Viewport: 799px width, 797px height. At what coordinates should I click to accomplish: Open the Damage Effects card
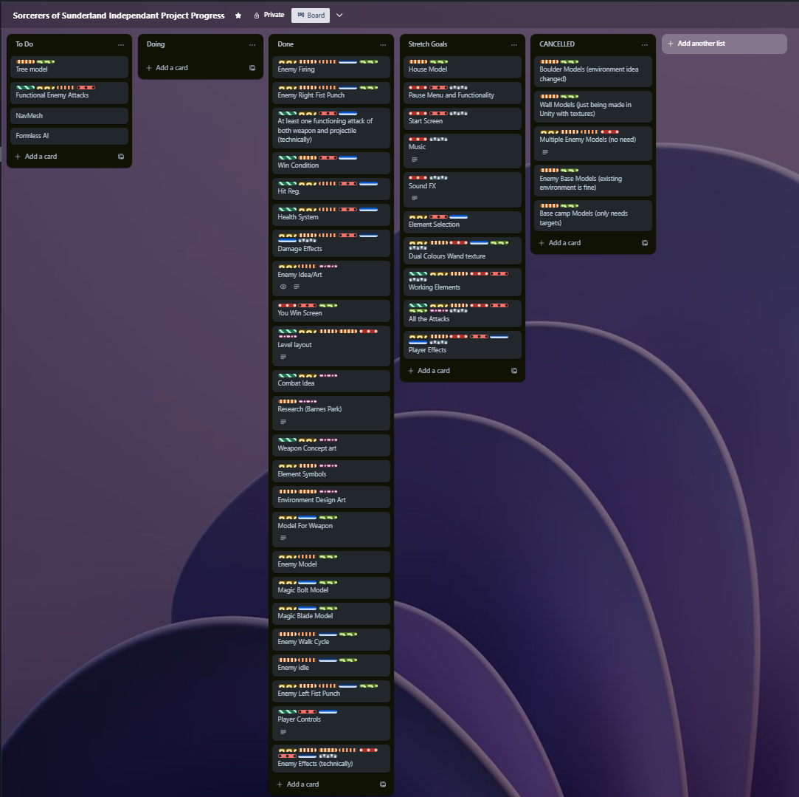tap(331, 244)
